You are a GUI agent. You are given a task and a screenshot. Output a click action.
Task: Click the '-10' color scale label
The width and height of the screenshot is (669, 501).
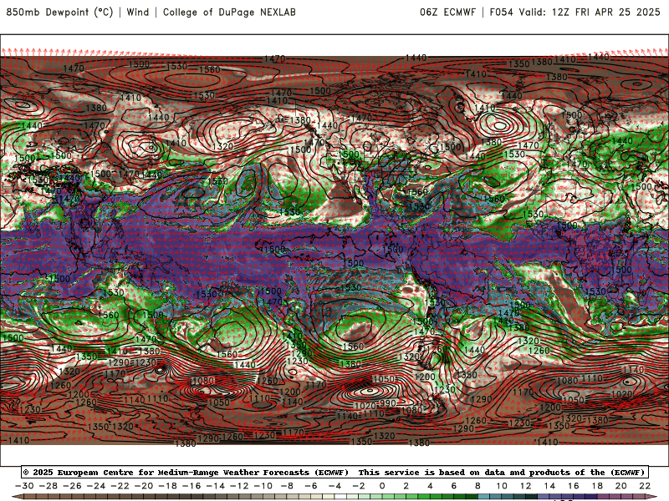263,486
